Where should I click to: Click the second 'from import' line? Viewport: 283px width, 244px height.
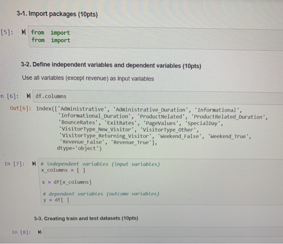pos(51,40)
